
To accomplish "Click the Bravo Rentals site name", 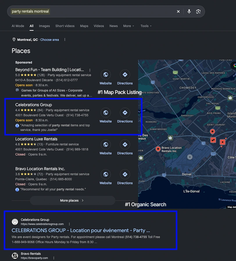I will coord(31,254).
